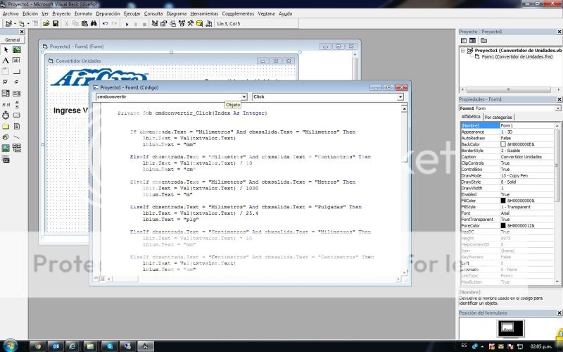Open Project Explorer from the toolbar
This screenshot has width=563, height=352.
(x=155, y=24)
